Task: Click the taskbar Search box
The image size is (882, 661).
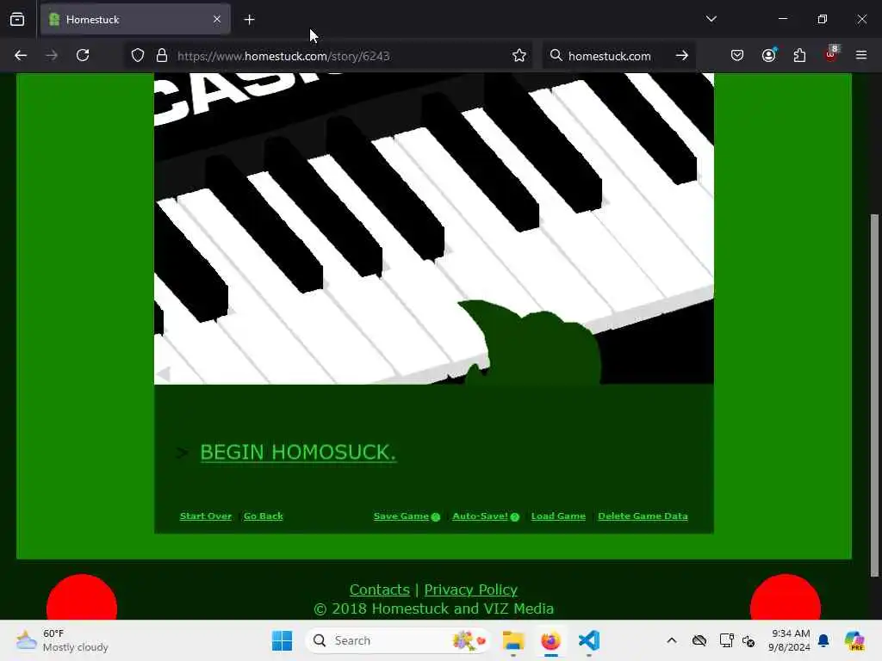Action: pyautogui.click(x=397, y=640)
